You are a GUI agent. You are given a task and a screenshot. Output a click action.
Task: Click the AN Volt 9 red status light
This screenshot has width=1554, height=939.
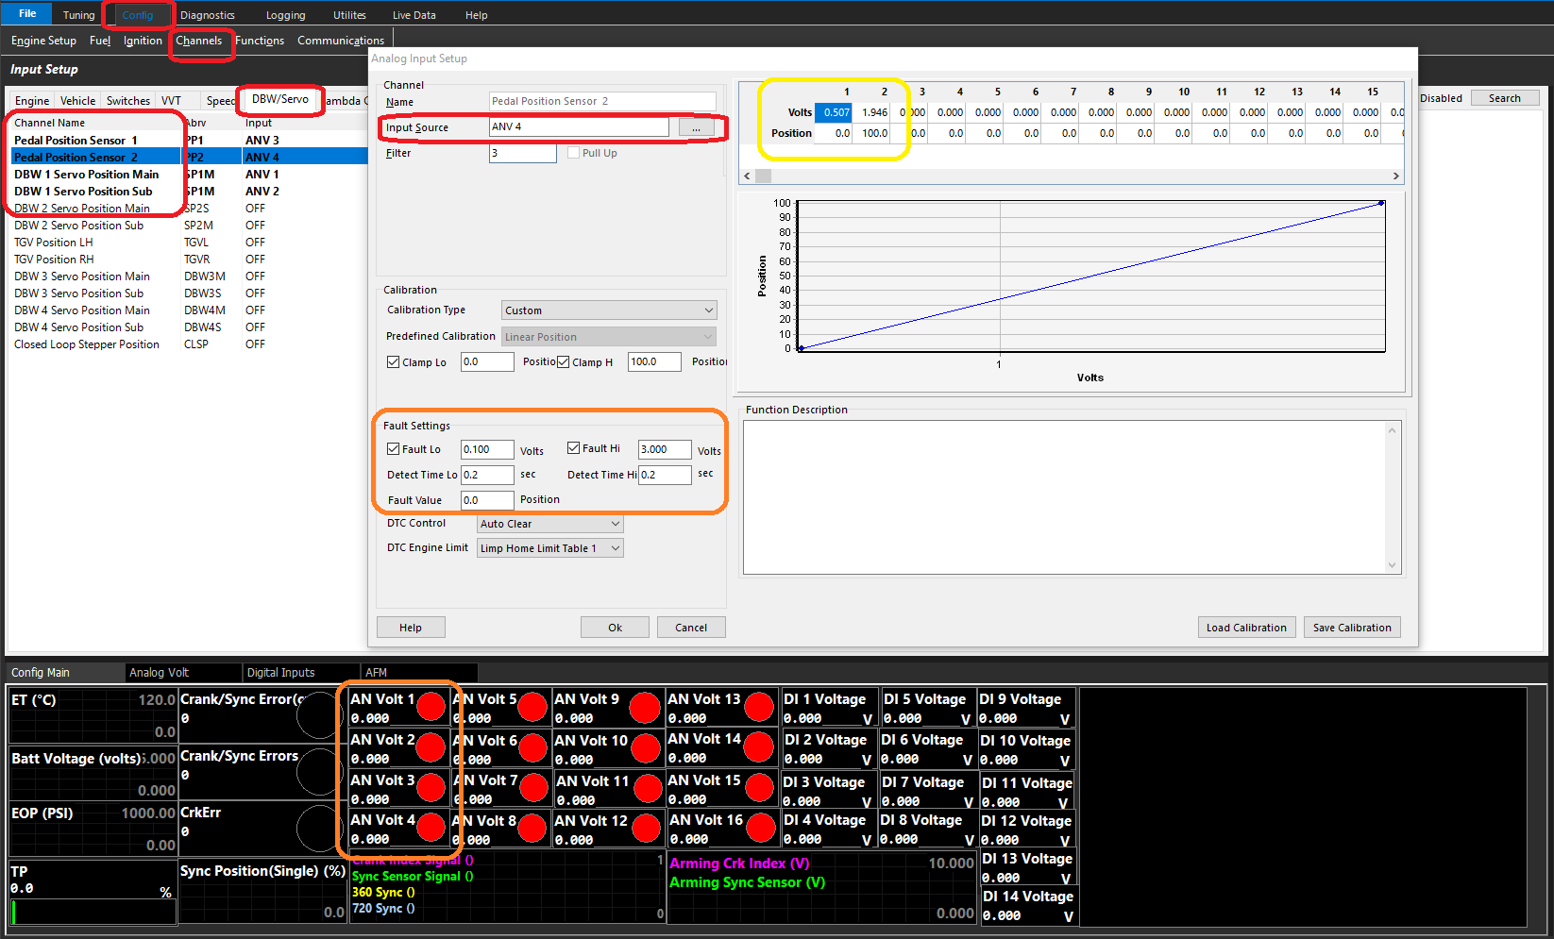click(645, 707)
